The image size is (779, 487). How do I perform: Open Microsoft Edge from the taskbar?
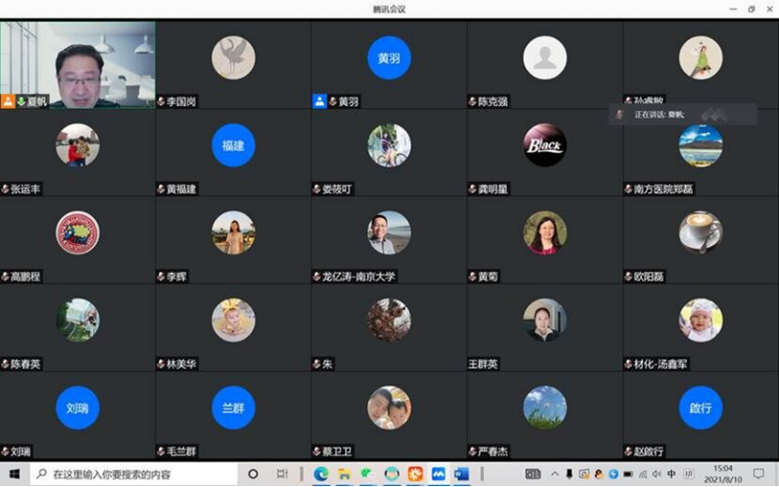click(x=321, y=474)
